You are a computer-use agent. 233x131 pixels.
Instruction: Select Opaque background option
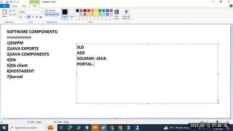pyautogui.click(x=50, y=11)
